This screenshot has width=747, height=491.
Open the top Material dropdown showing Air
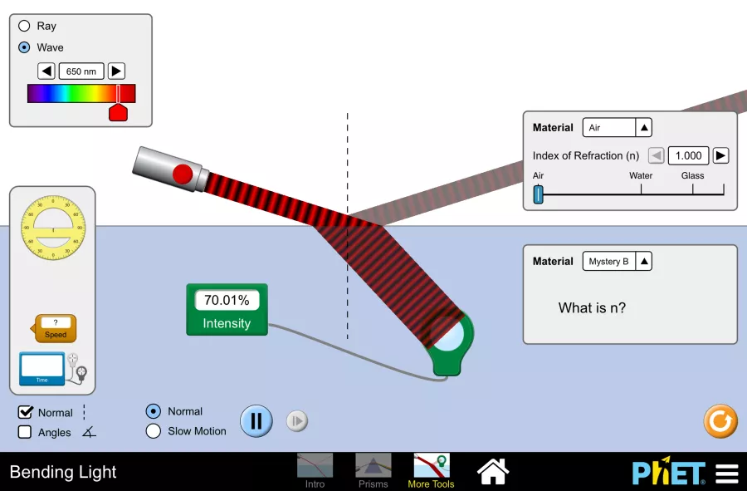pos(617,128)
